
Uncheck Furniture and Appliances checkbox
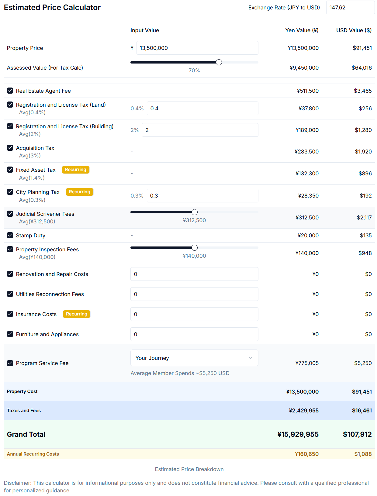(x=10, y=334)
